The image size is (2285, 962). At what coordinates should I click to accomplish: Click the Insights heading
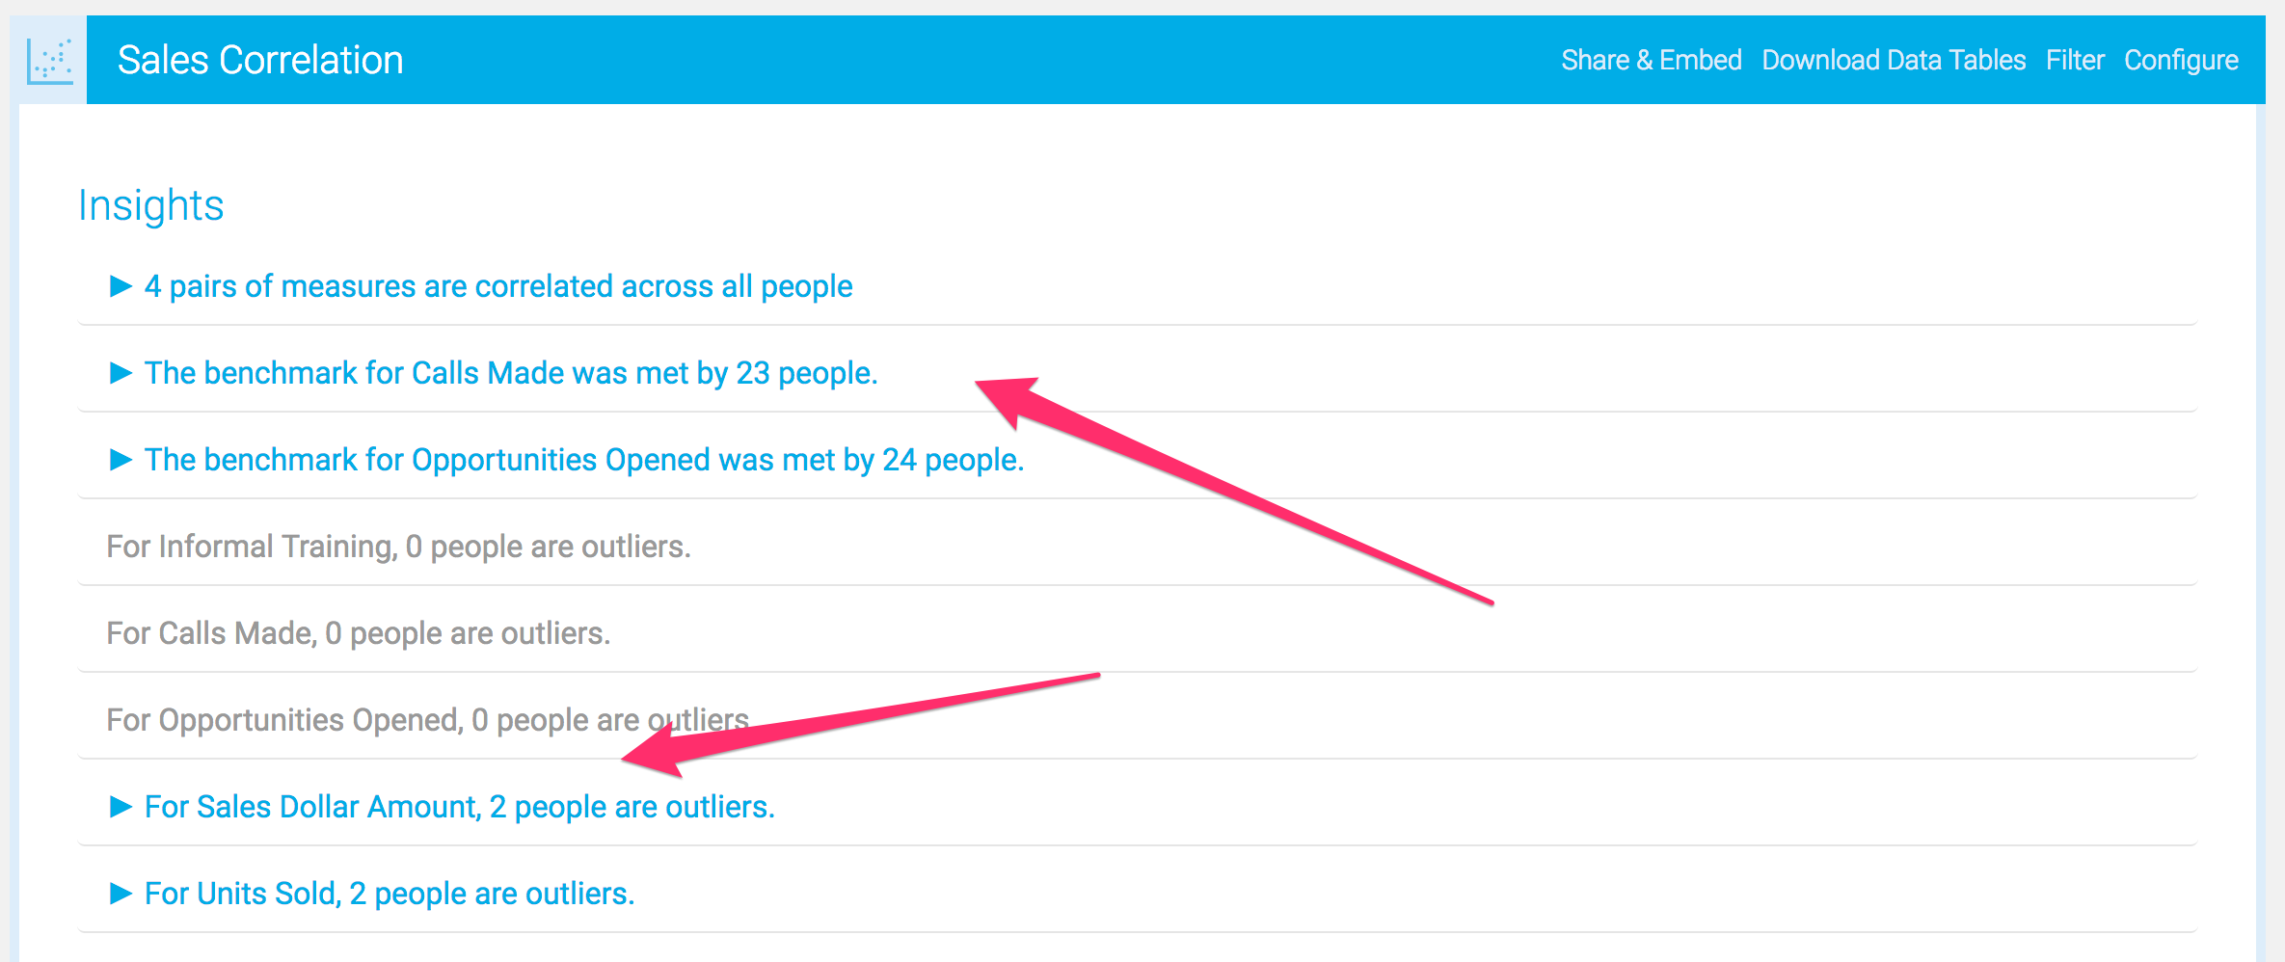coord(151,205)
